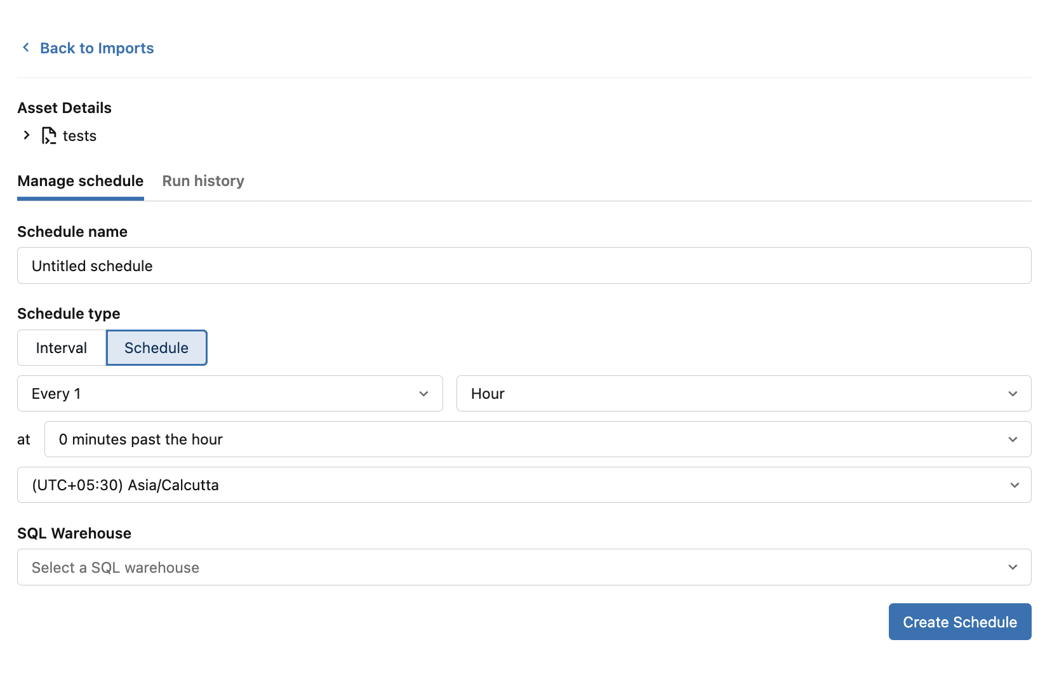Switch to the Manage schedule tab
Viewport: 1045px width, 682px height.
[81, 181]
